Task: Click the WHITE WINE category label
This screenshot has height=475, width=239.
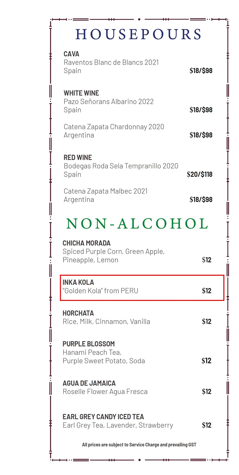Action: click(81, 93)
